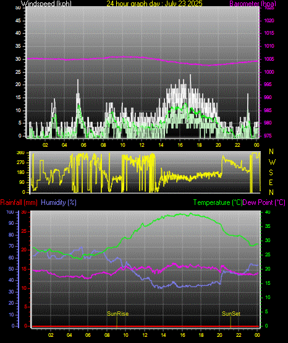Click the '35' windspeed axis value in top chart
The image size is (288, 343).
(18, 46)
